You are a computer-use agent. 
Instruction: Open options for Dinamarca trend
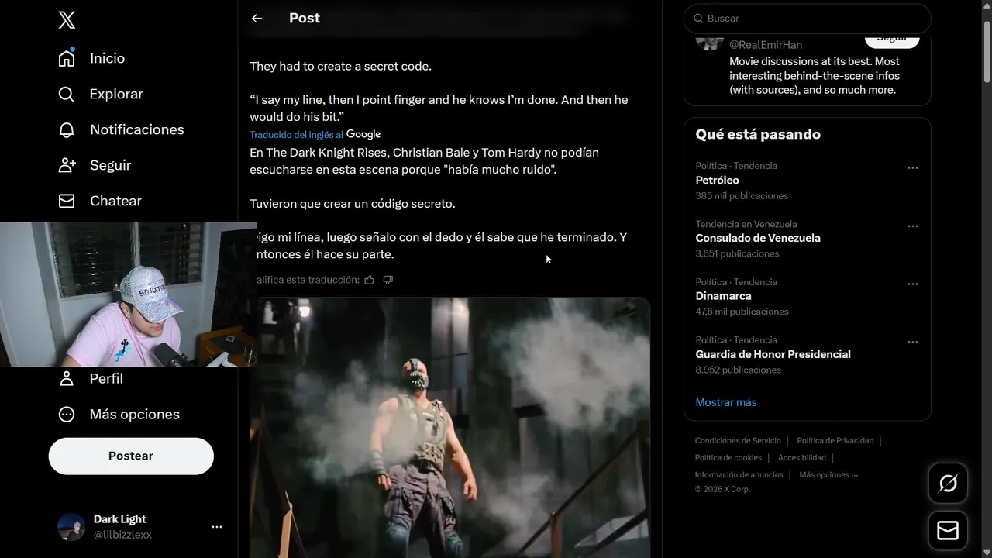[912, 284]
